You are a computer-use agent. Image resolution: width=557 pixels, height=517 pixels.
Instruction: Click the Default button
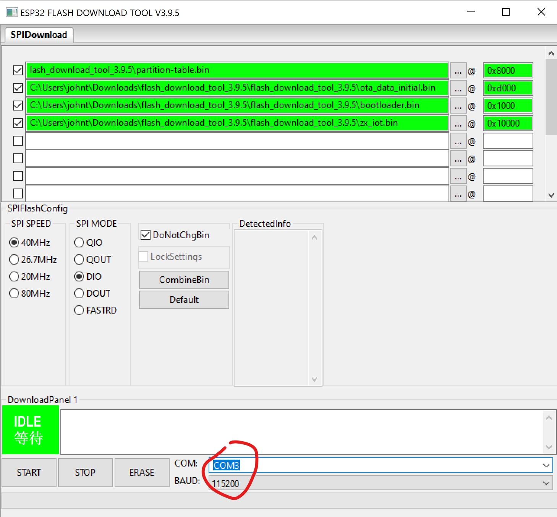tap(184, 300)
